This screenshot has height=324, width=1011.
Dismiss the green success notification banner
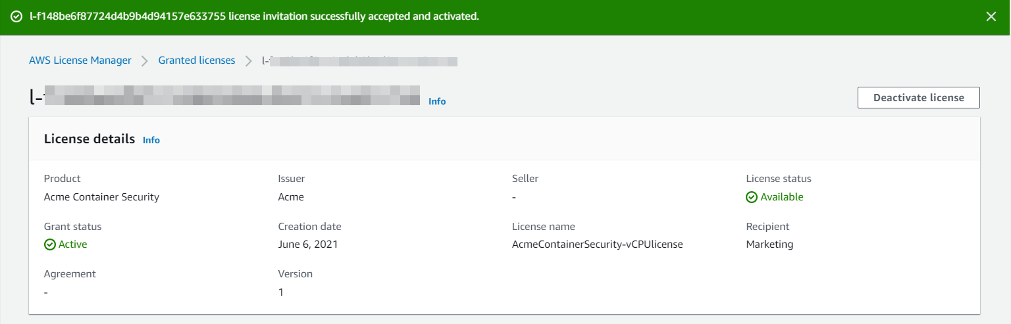[x=991, y=16]
